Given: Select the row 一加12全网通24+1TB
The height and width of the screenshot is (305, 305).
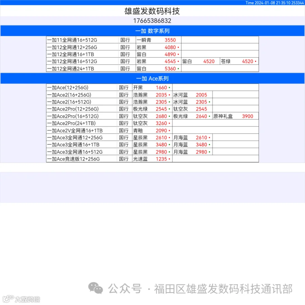Looking at the screenshot, I should click(x=152, y=68).
